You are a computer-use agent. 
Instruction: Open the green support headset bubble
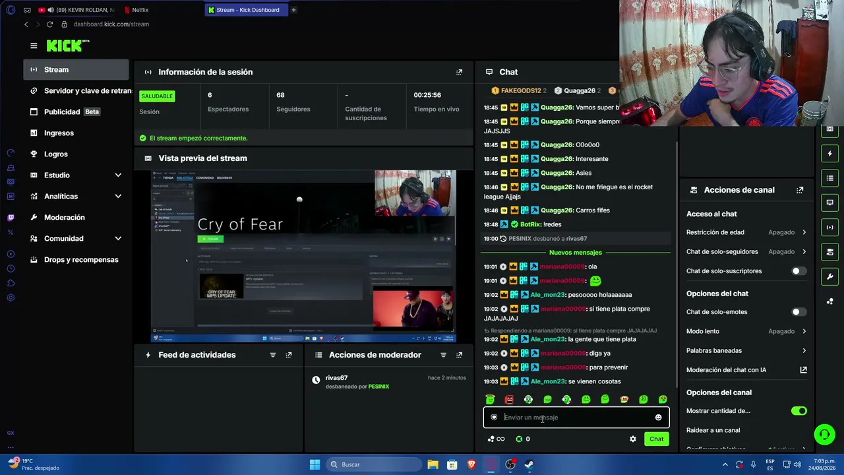point(824,434)
